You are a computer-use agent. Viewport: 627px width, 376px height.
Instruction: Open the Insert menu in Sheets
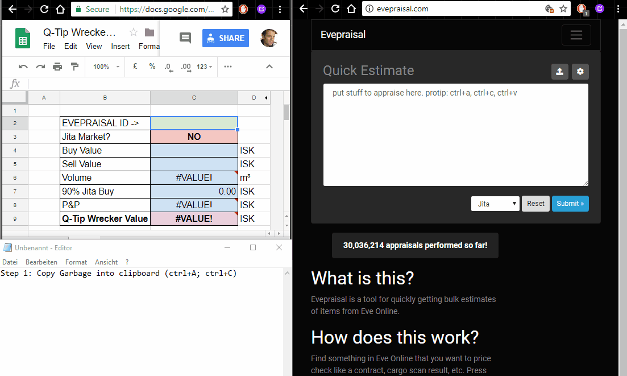[121, 47]
